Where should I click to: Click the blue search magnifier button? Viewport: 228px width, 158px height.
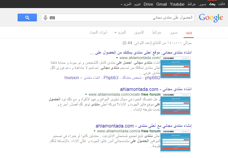tap(27, 18)
